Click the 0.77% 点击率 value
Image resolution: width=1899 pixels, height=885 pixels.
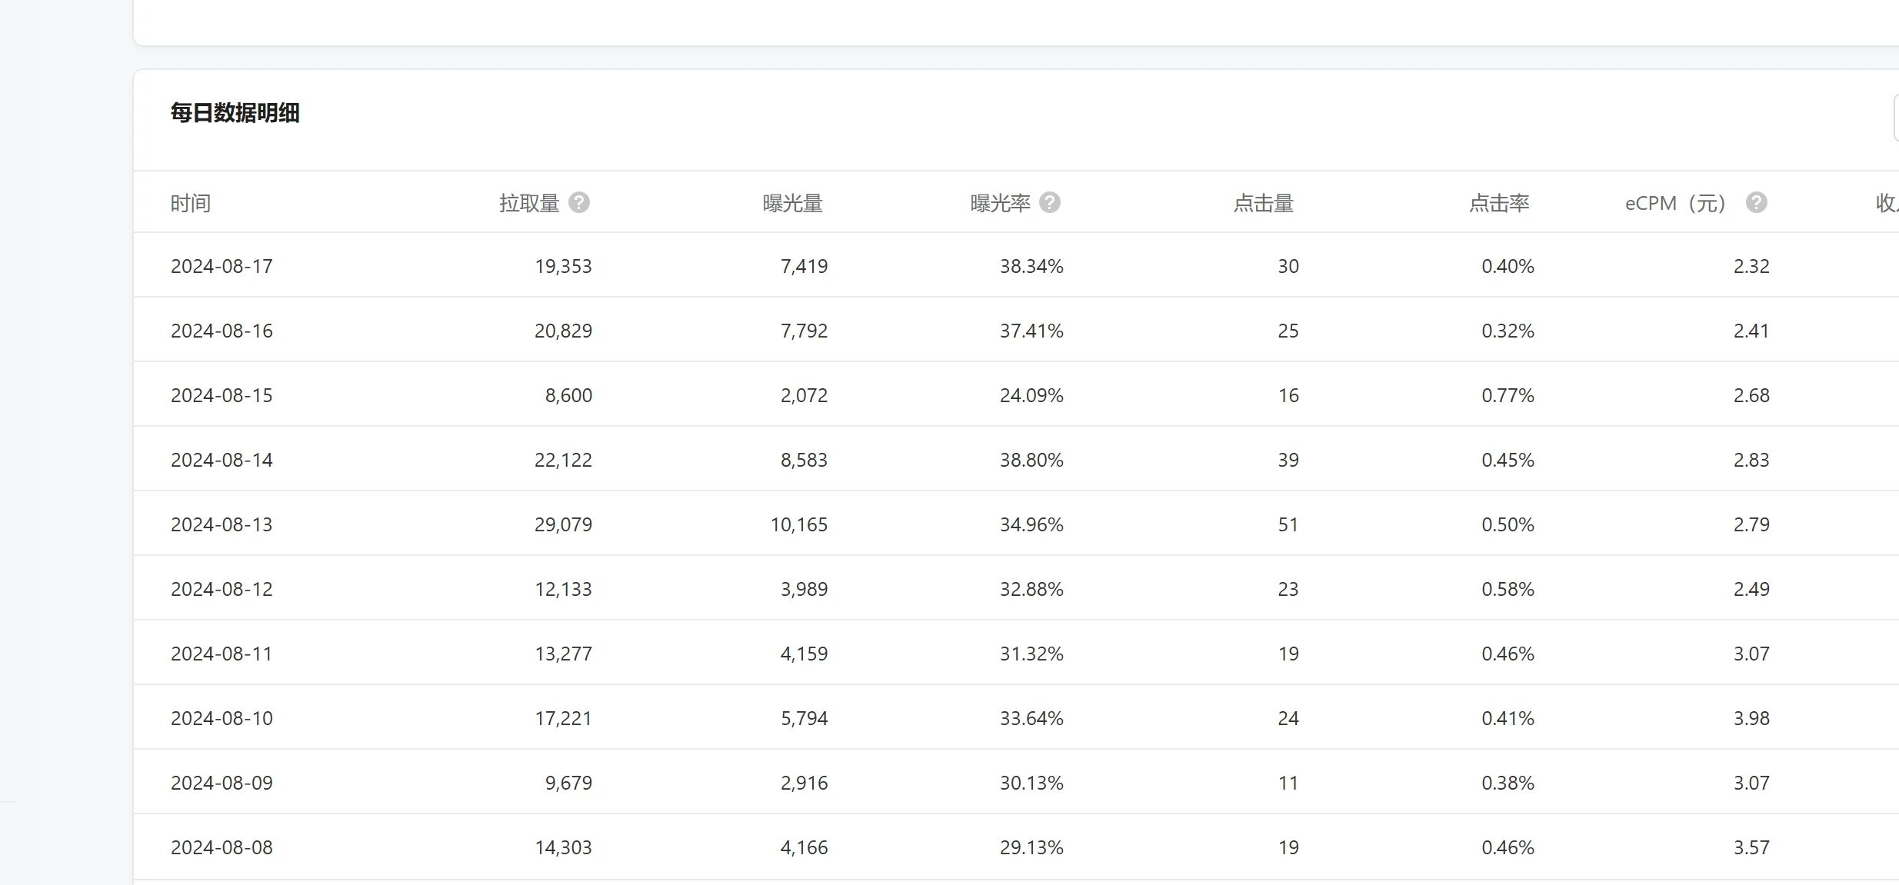[1508, 395]
